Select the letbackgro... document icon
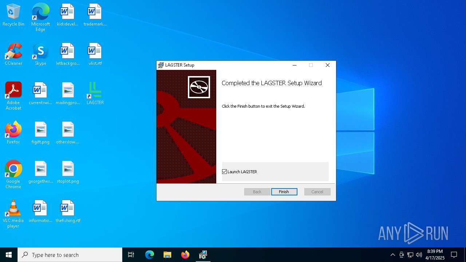This screenshot has height=262, width=466. [x=68, y=54]
